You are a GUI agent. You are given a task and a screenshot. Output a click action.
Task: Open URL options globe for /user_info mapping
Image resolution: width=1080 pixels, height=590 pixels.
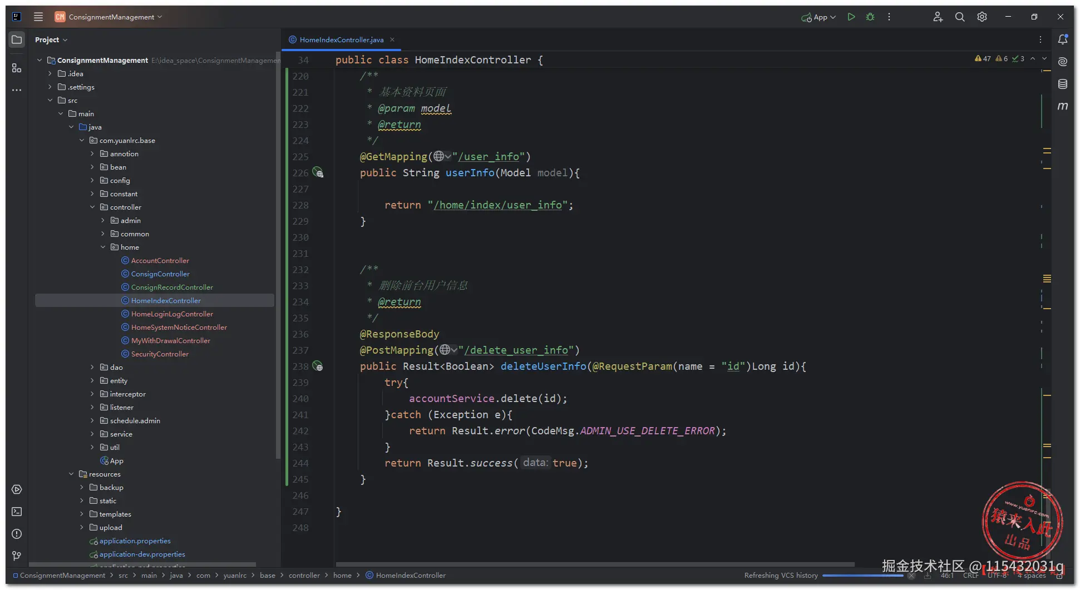click(x=442, y=156)
